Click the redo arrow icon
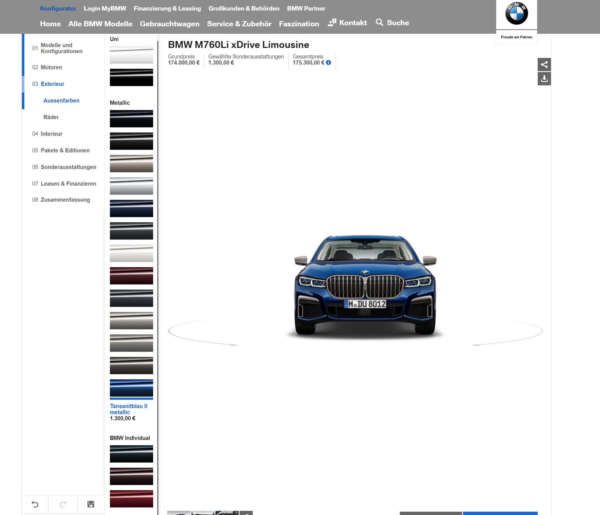The height and width of the screenshot is (515, 600). click(x=63, y=504)
